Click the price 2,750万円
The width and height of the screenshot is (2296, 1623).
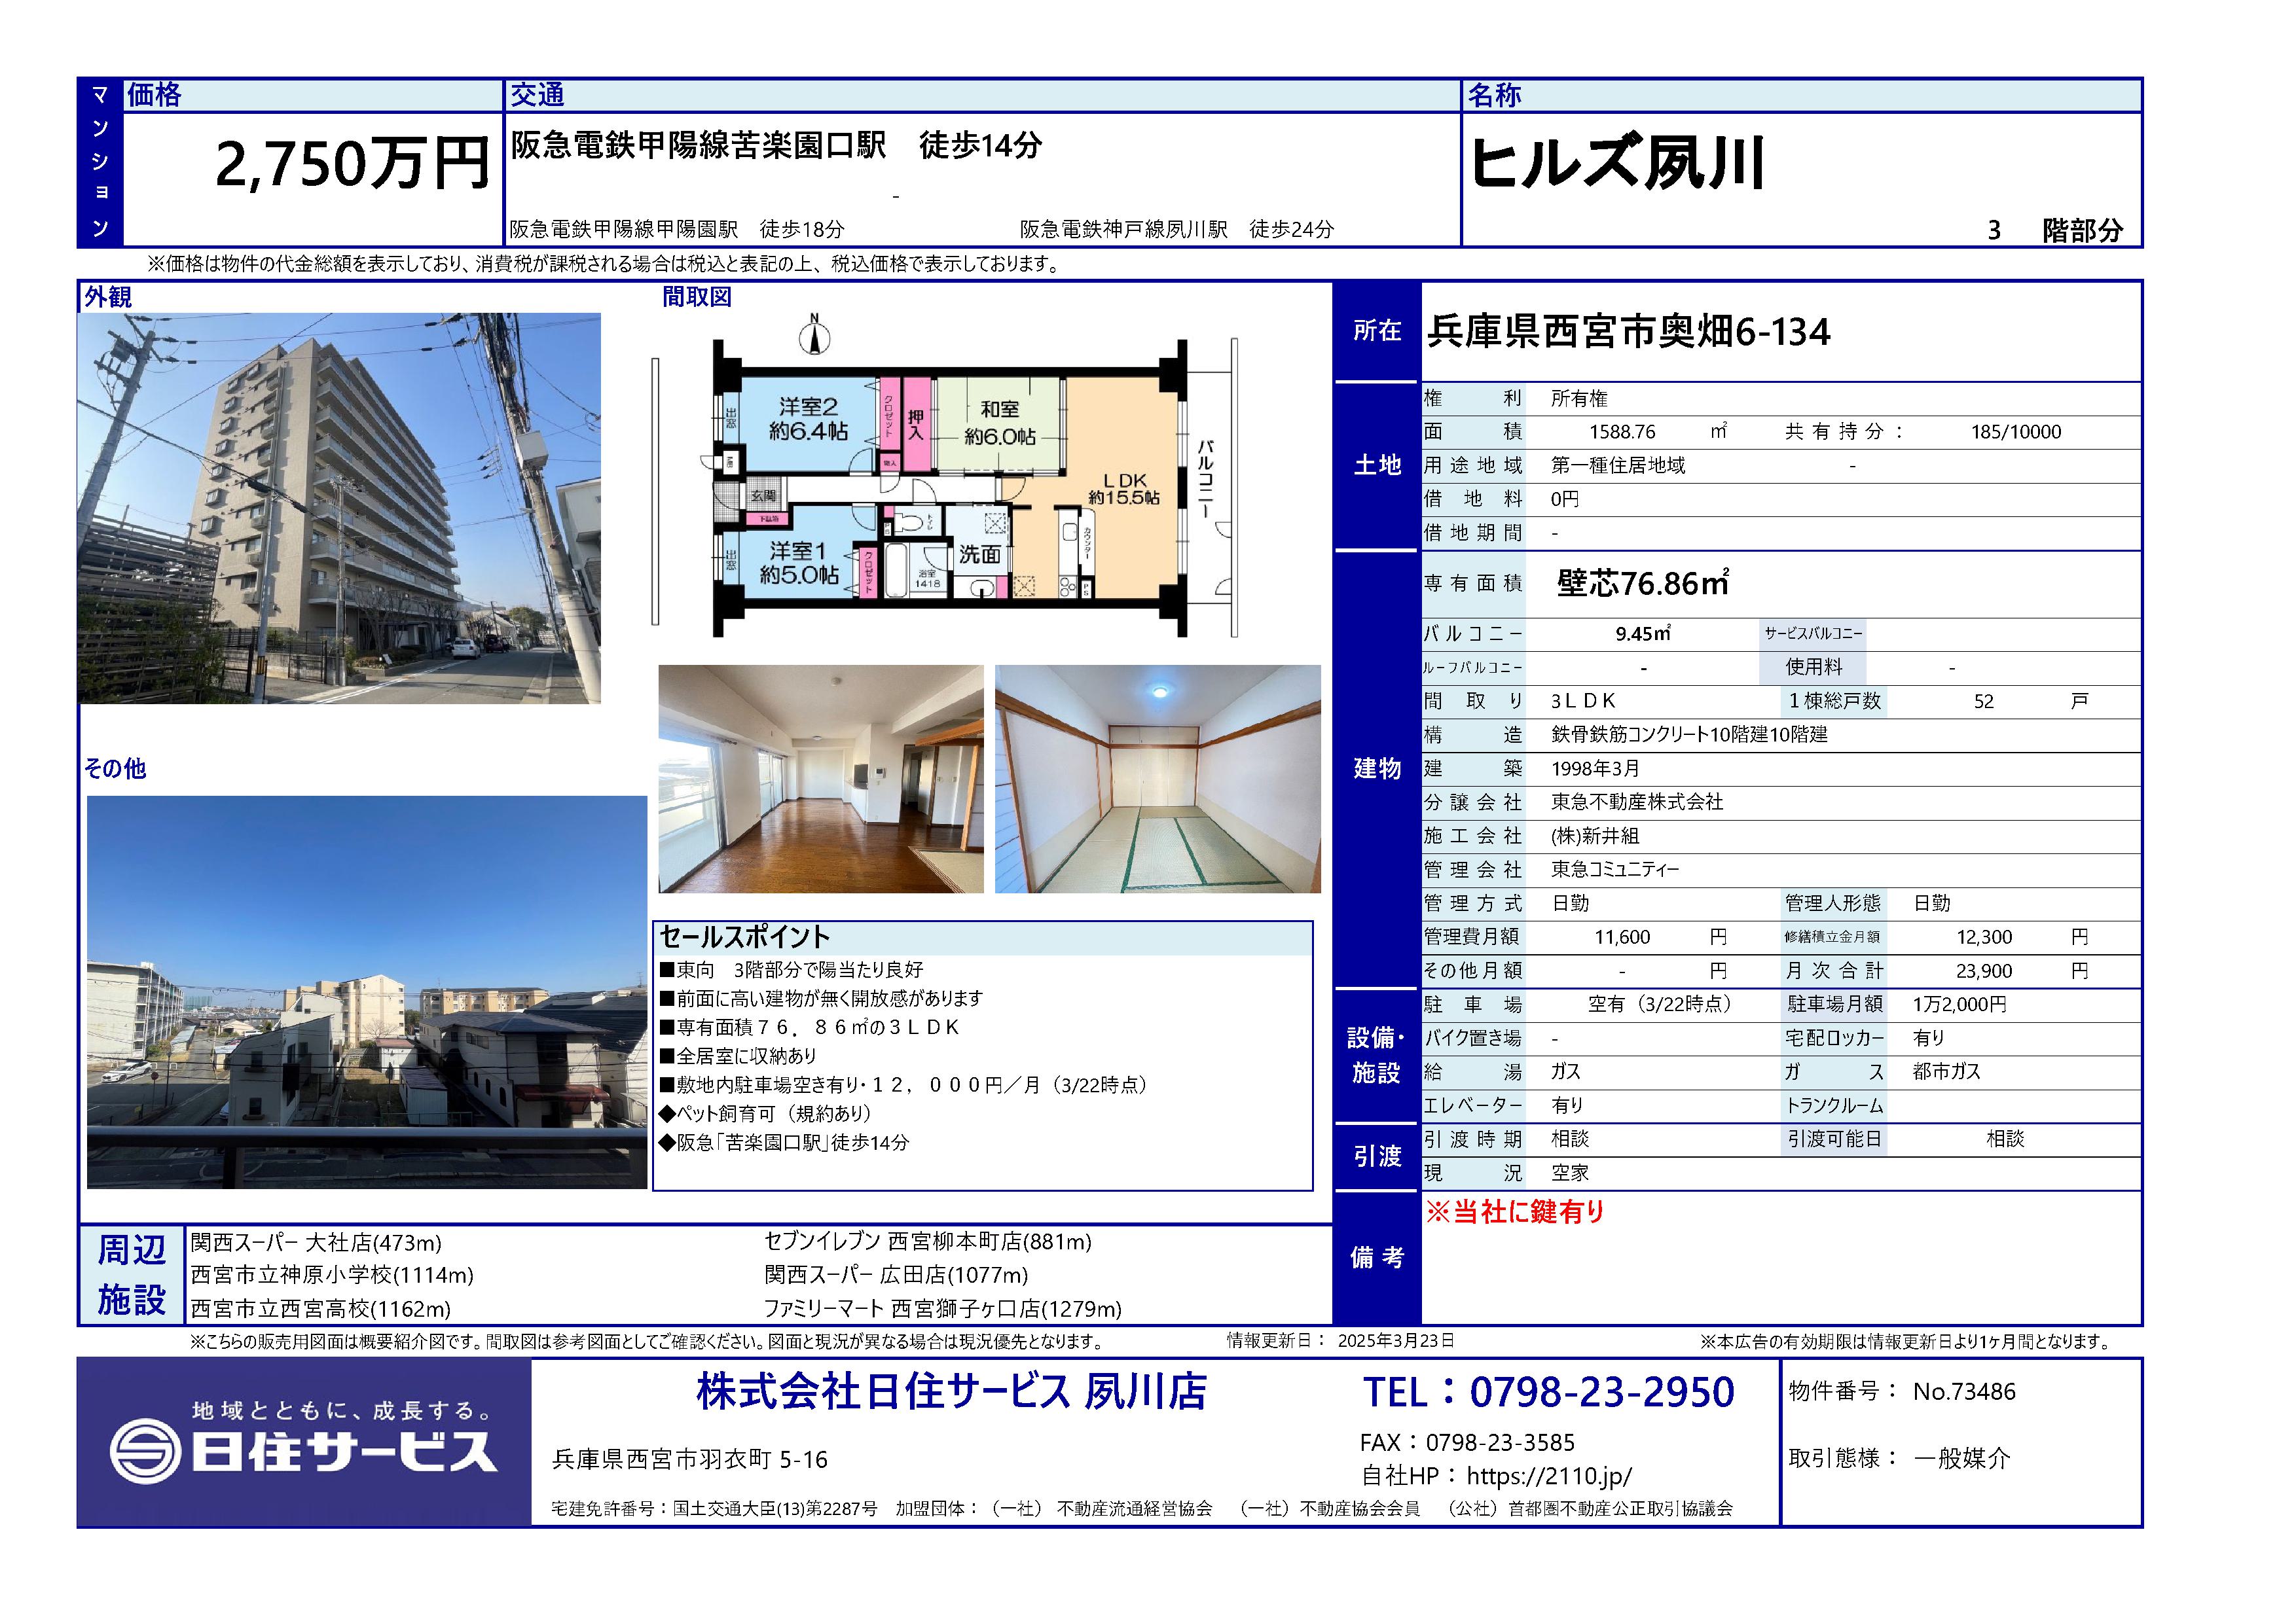pos(352,164)
